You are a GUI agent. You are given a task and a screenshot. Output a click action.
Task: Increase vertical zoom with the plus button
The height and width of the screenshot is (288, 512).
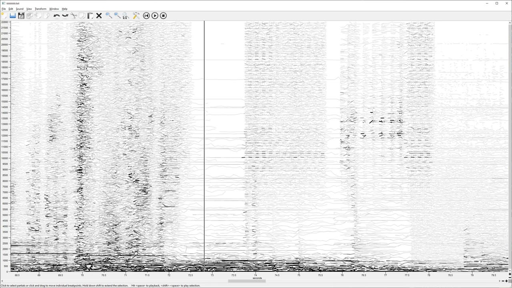[x=510, y=274]
